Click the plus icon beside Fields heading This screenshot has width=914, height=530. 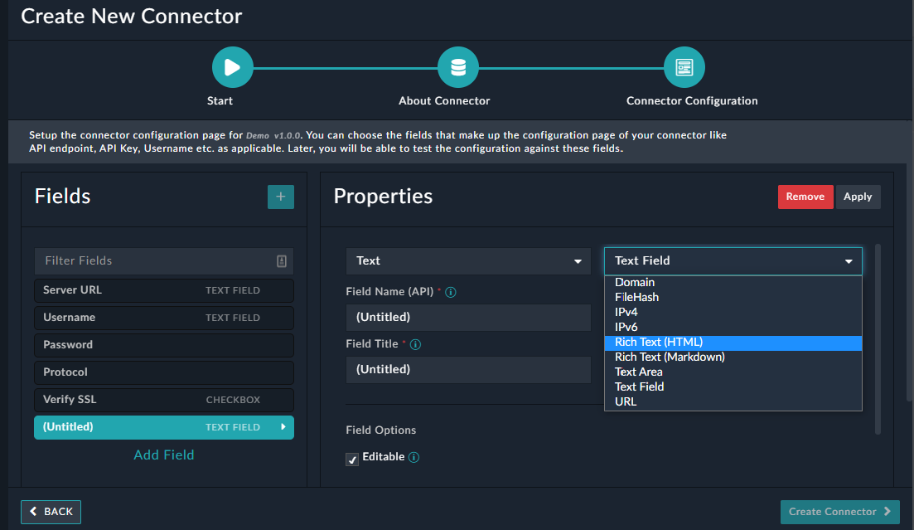tap(281, 197)
